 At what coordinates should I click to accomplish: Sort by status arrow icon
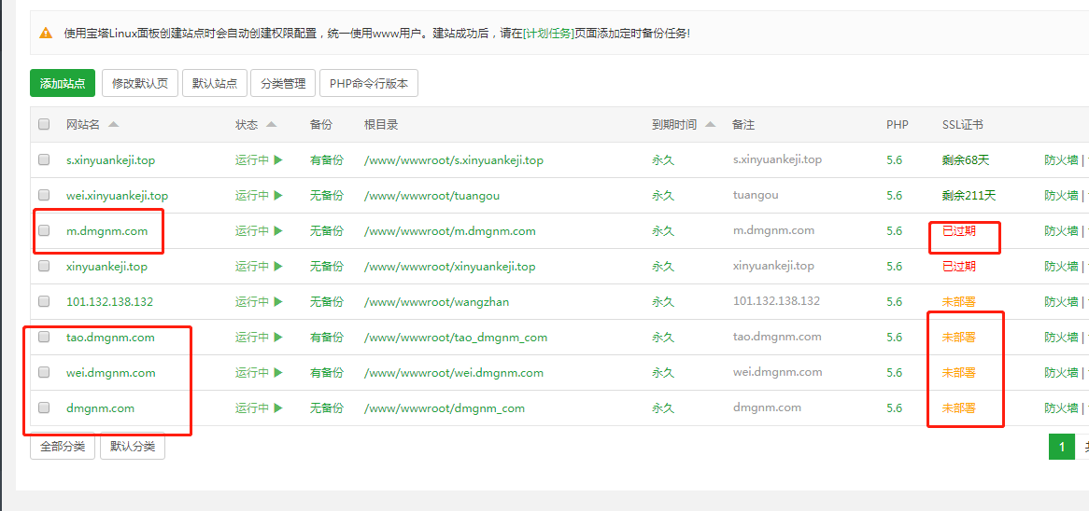point(272,125)
